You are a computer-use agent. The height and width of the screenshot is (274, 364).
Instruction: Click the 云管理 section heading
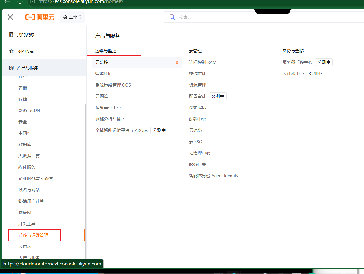click(x=195, y=51)
